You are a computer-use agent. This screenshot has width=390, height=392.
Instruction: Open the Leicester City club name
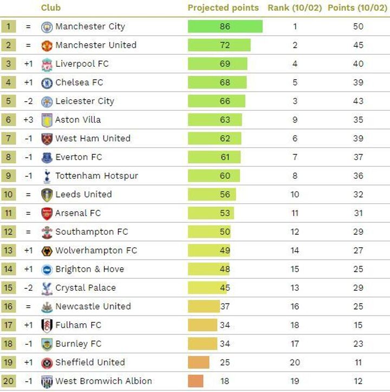[84, 101]
